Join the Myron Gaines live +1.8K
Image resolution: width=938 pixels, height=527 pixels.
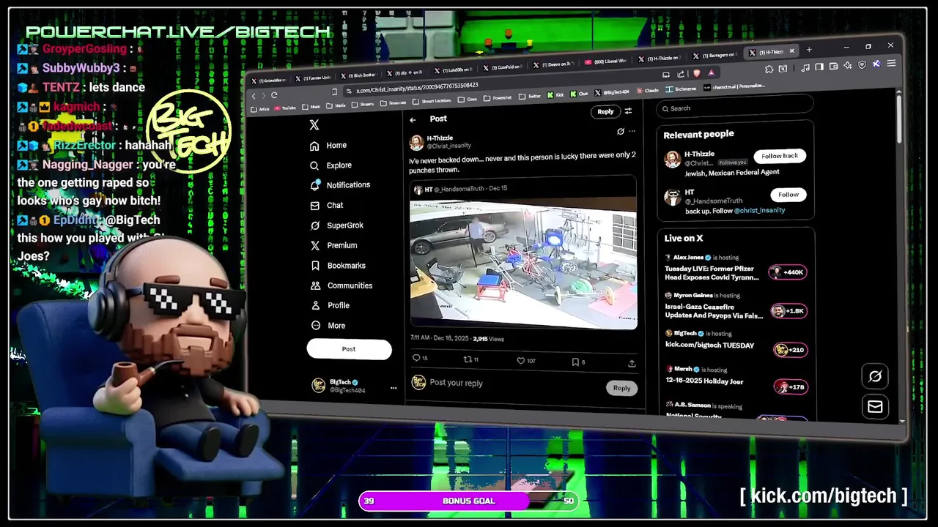point(789,311)
